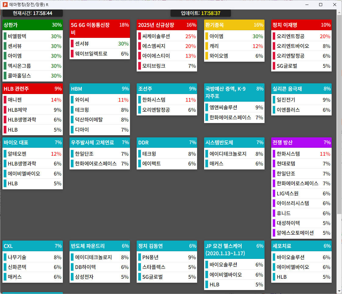
Task: Click the 조선주 theme header
Action: [x=167, y=89]
